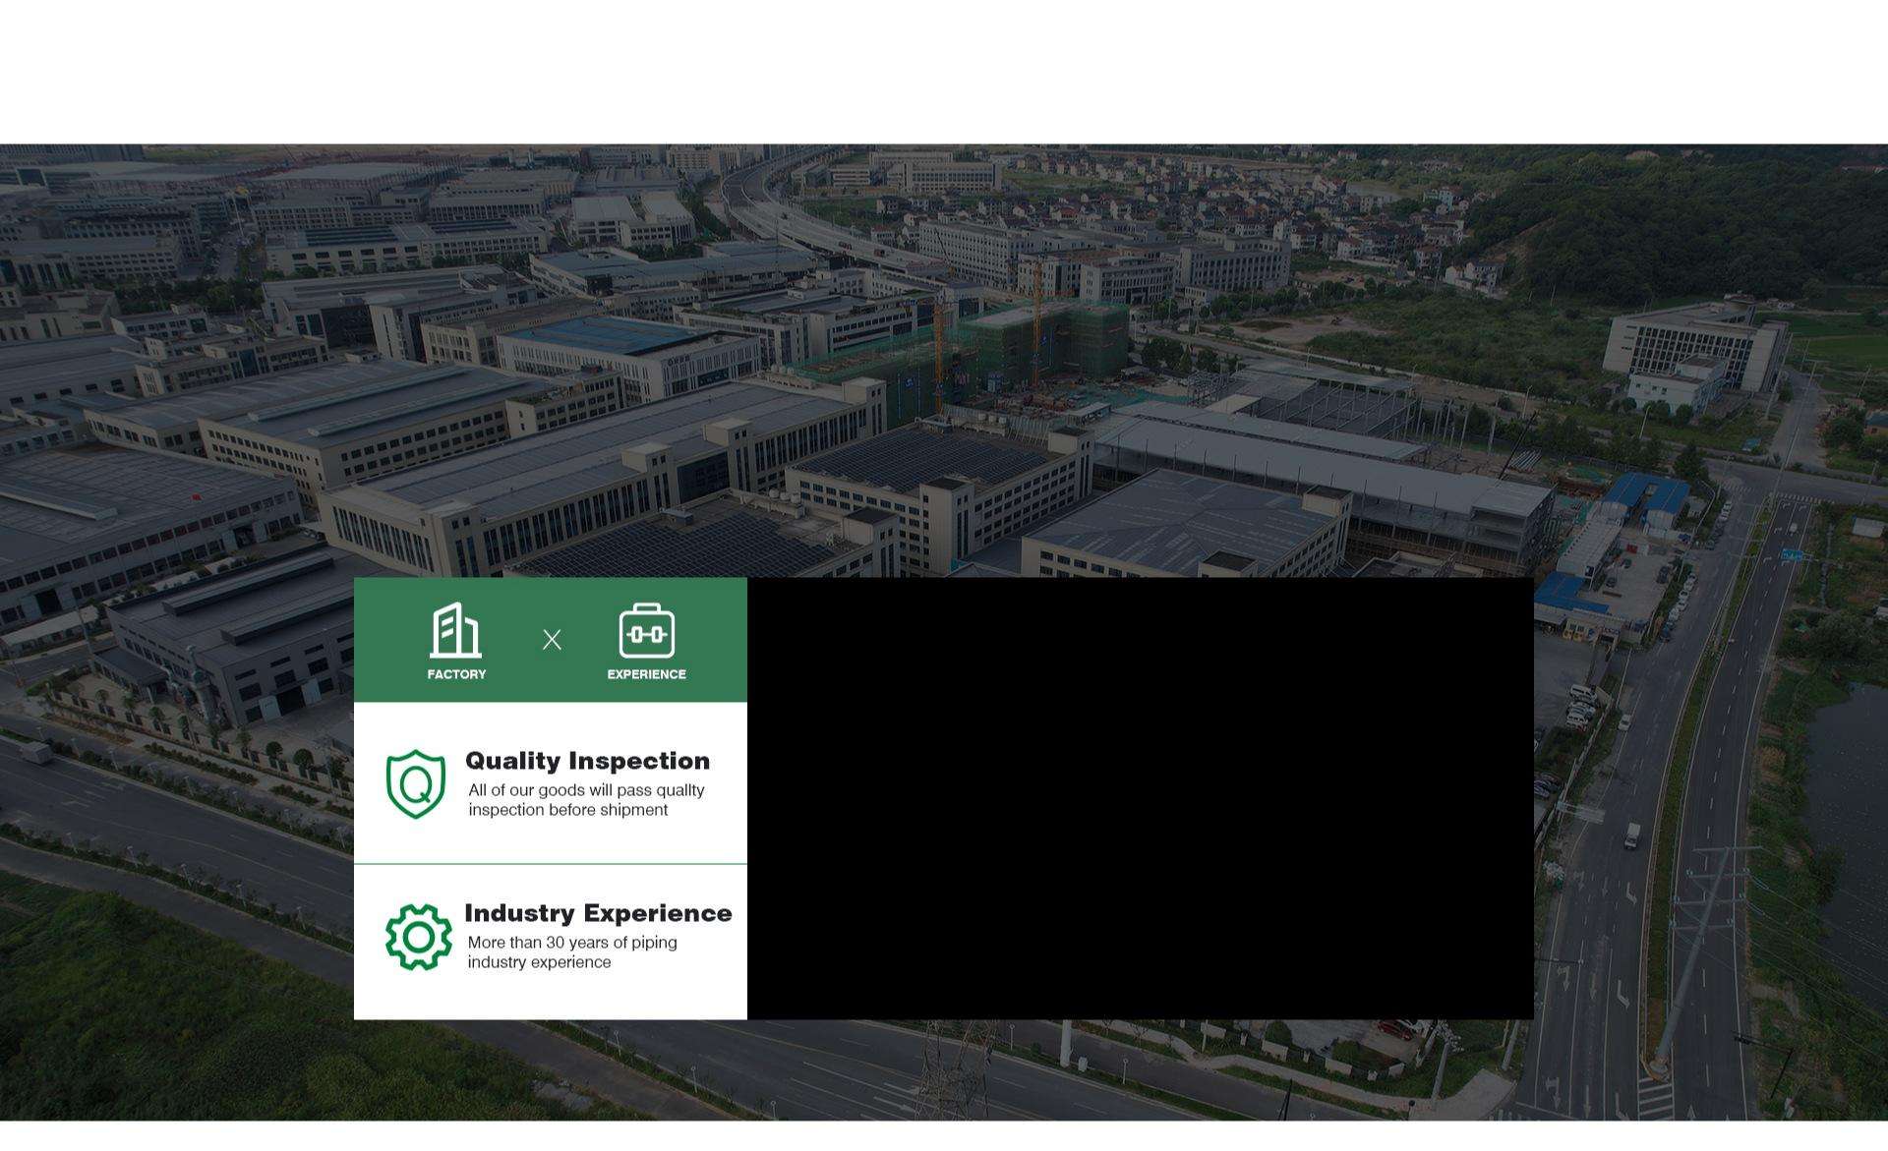Viewport: 1888px width, 1151px height.
Task: Click the factory building icon
Action: 455,630
